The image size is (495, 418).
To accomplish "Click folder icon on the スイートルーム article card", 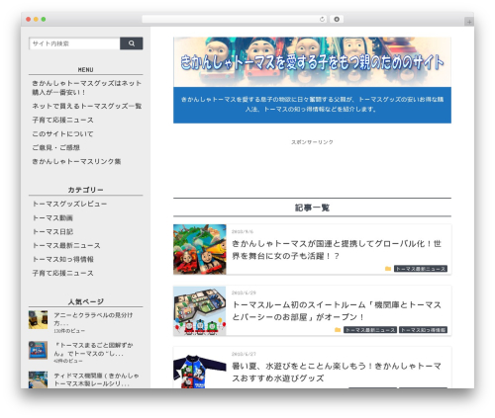I will point(338,330).
